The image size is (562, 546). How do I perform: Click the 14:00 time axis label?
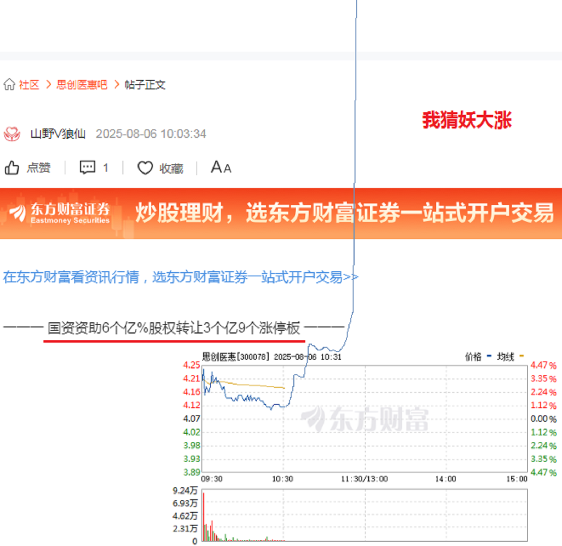coord(446,479)
